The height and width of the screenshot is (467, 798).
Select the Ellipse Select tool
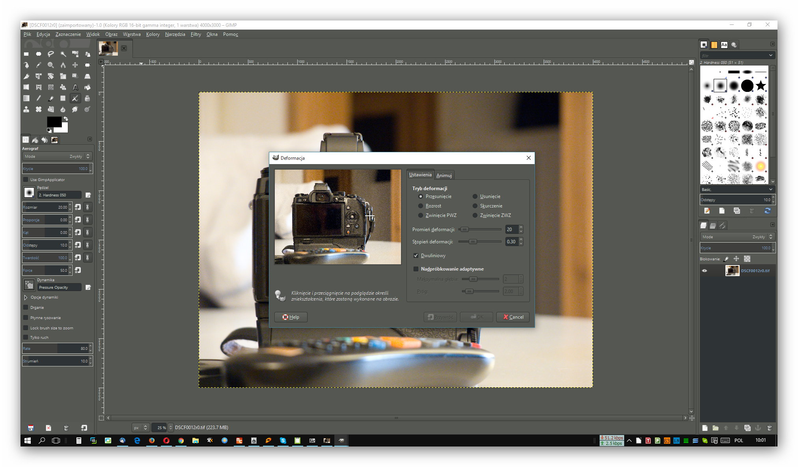pyautogui.click(x=39, y=54)
